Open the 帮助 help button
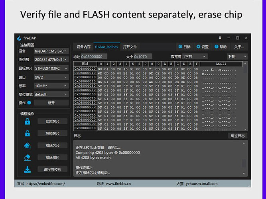This screenshot has width=266, height=199. click(221, 47)
